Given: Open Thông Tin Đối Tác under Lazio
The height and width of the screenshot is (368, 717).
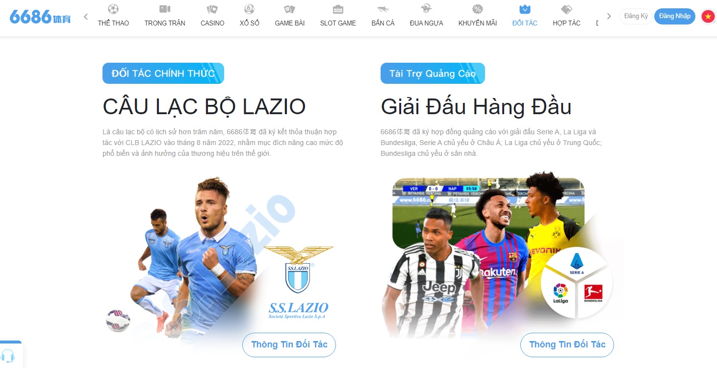Looking at the screenshot, I should point(289,344).
